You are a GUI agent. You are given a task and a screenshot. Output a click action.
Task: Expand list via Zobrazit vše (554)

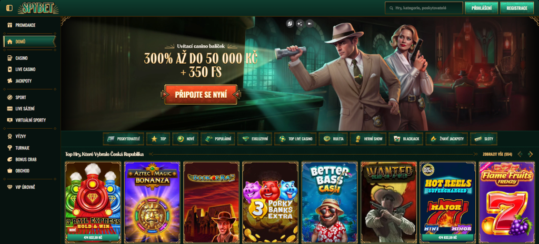click(497, 154)
